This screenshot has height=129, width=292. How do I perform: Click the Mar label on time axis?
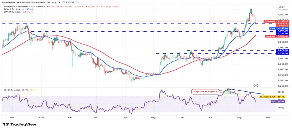(x=96, y=117)
